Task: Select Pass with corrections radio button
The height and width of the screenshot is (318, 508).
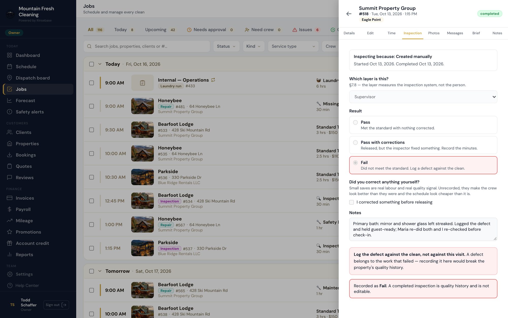Action: click(355, 142)
